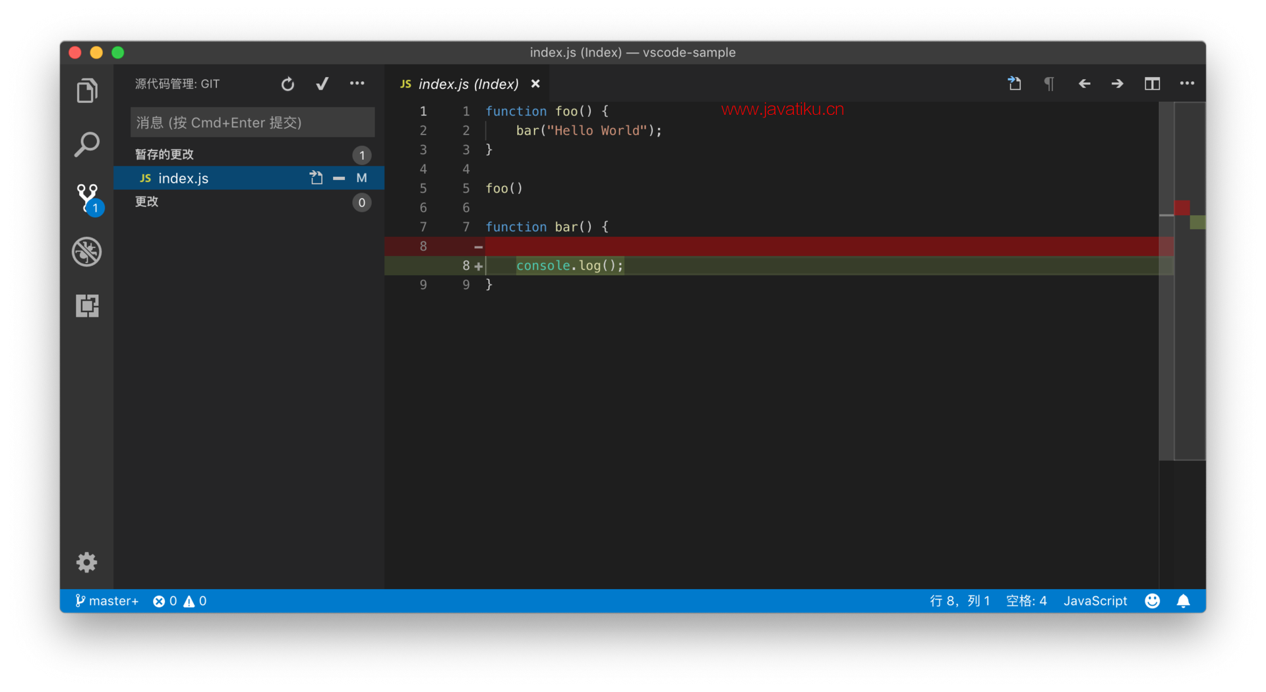Open the manage gear icon

[87, 562]
